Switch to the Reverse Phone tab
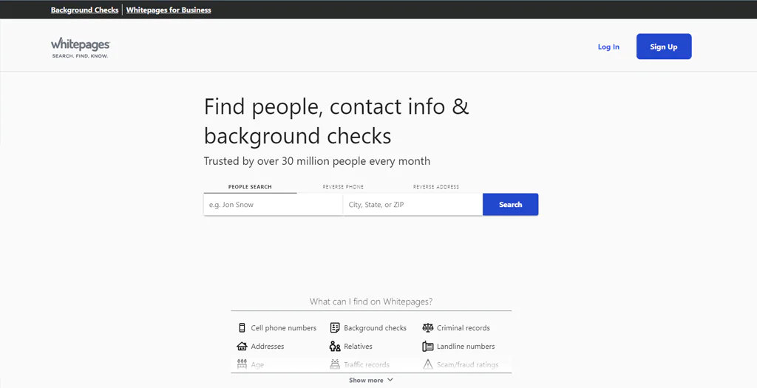This screenshot has height=388, width=757. coord(343,187)
